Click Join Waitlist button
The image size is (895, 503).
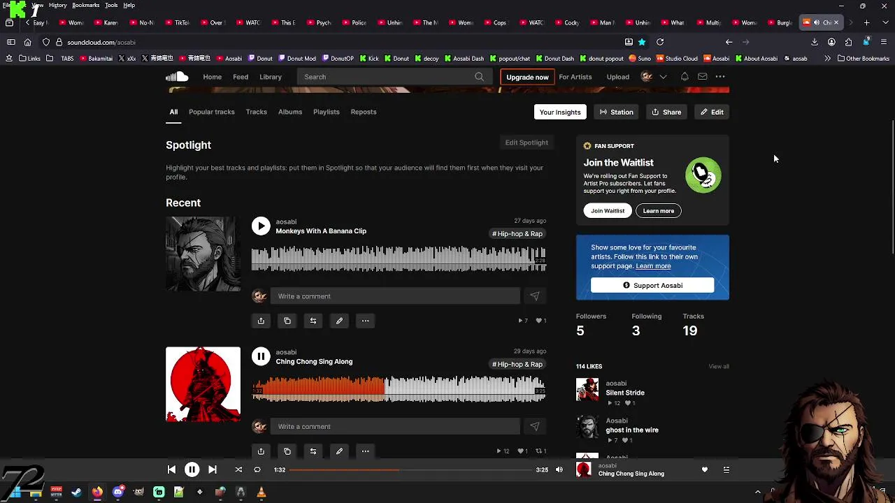click(x=608, y=211)
